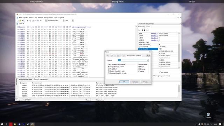Open the Контрольная сумма results tab
224x126 pixels.
pyautogui.click(x=26, y=79)
